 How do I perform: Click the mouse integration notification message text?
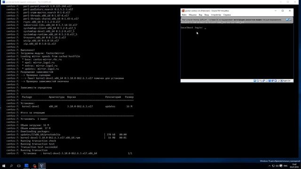coord(231,20)
